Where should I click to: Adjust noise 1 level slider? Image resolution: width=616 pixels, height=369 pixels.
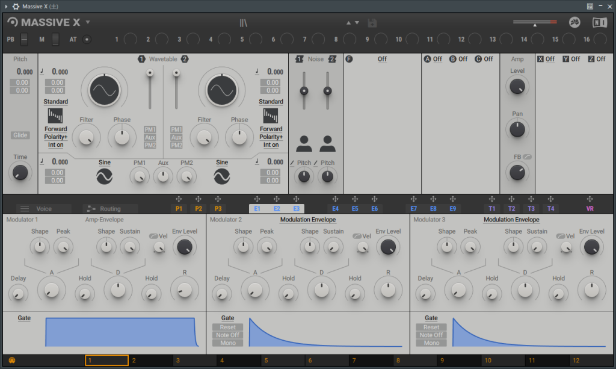click(304, 91)
